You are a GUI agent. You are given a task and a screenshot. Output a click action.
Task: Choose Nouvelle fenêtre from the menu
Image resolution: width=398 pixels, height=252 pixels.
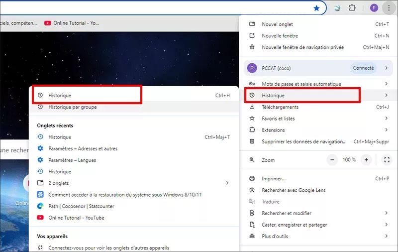click(x=318, y=36)
